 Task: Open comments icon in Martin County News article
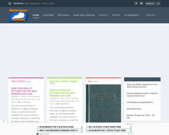point(57,104)
